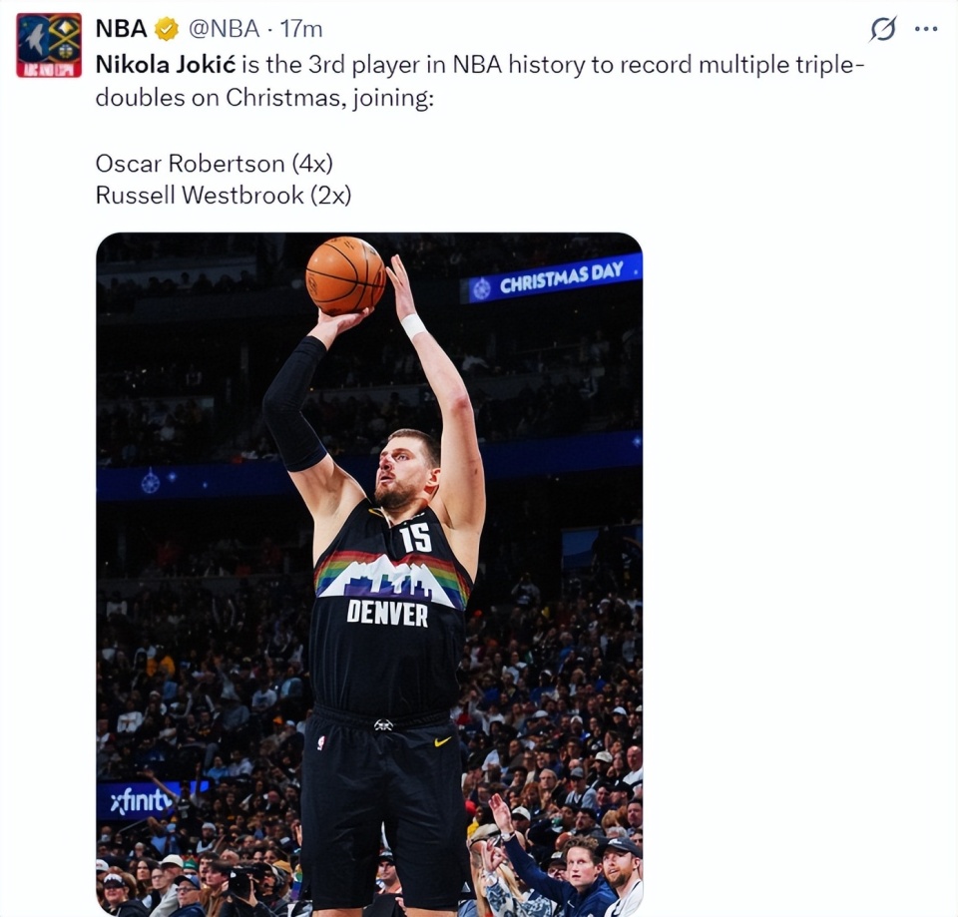Select the bold Nikola Jokić name text
Image resolution: width=958 pixels, height=917 pixels.
click(x=165, y=65)
